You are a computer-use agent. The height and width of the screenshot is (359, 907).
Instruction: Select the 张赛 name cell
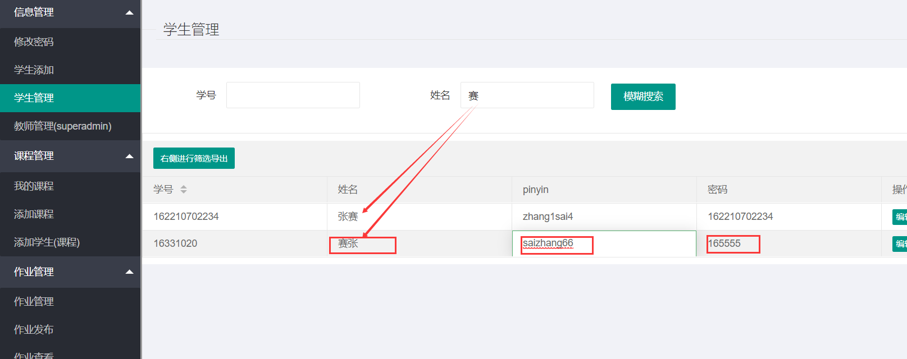(420, 217)
